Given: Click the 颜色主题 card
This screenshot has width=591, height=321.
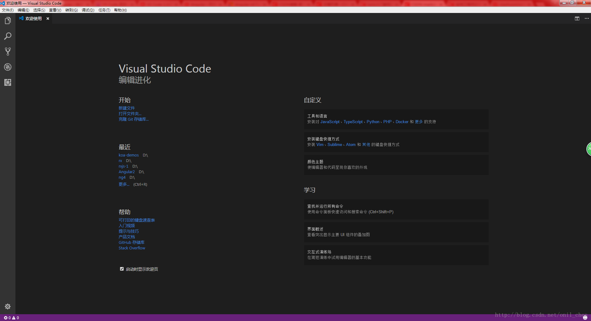Looking at the screenshot, I should tap(396, 165).
